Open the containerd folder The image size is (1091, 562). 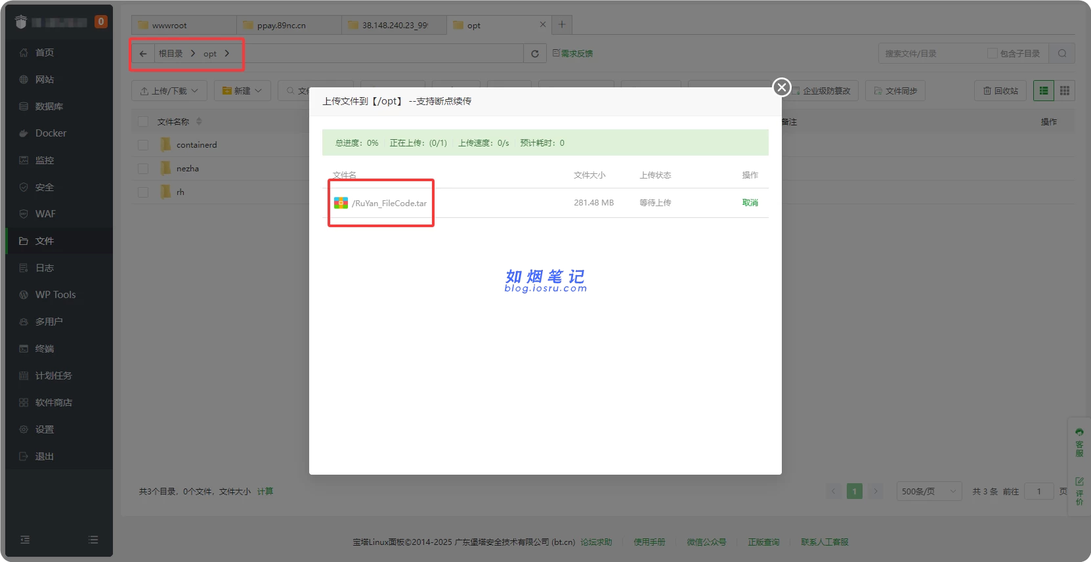pyautogui.click(x=196, y=144)
